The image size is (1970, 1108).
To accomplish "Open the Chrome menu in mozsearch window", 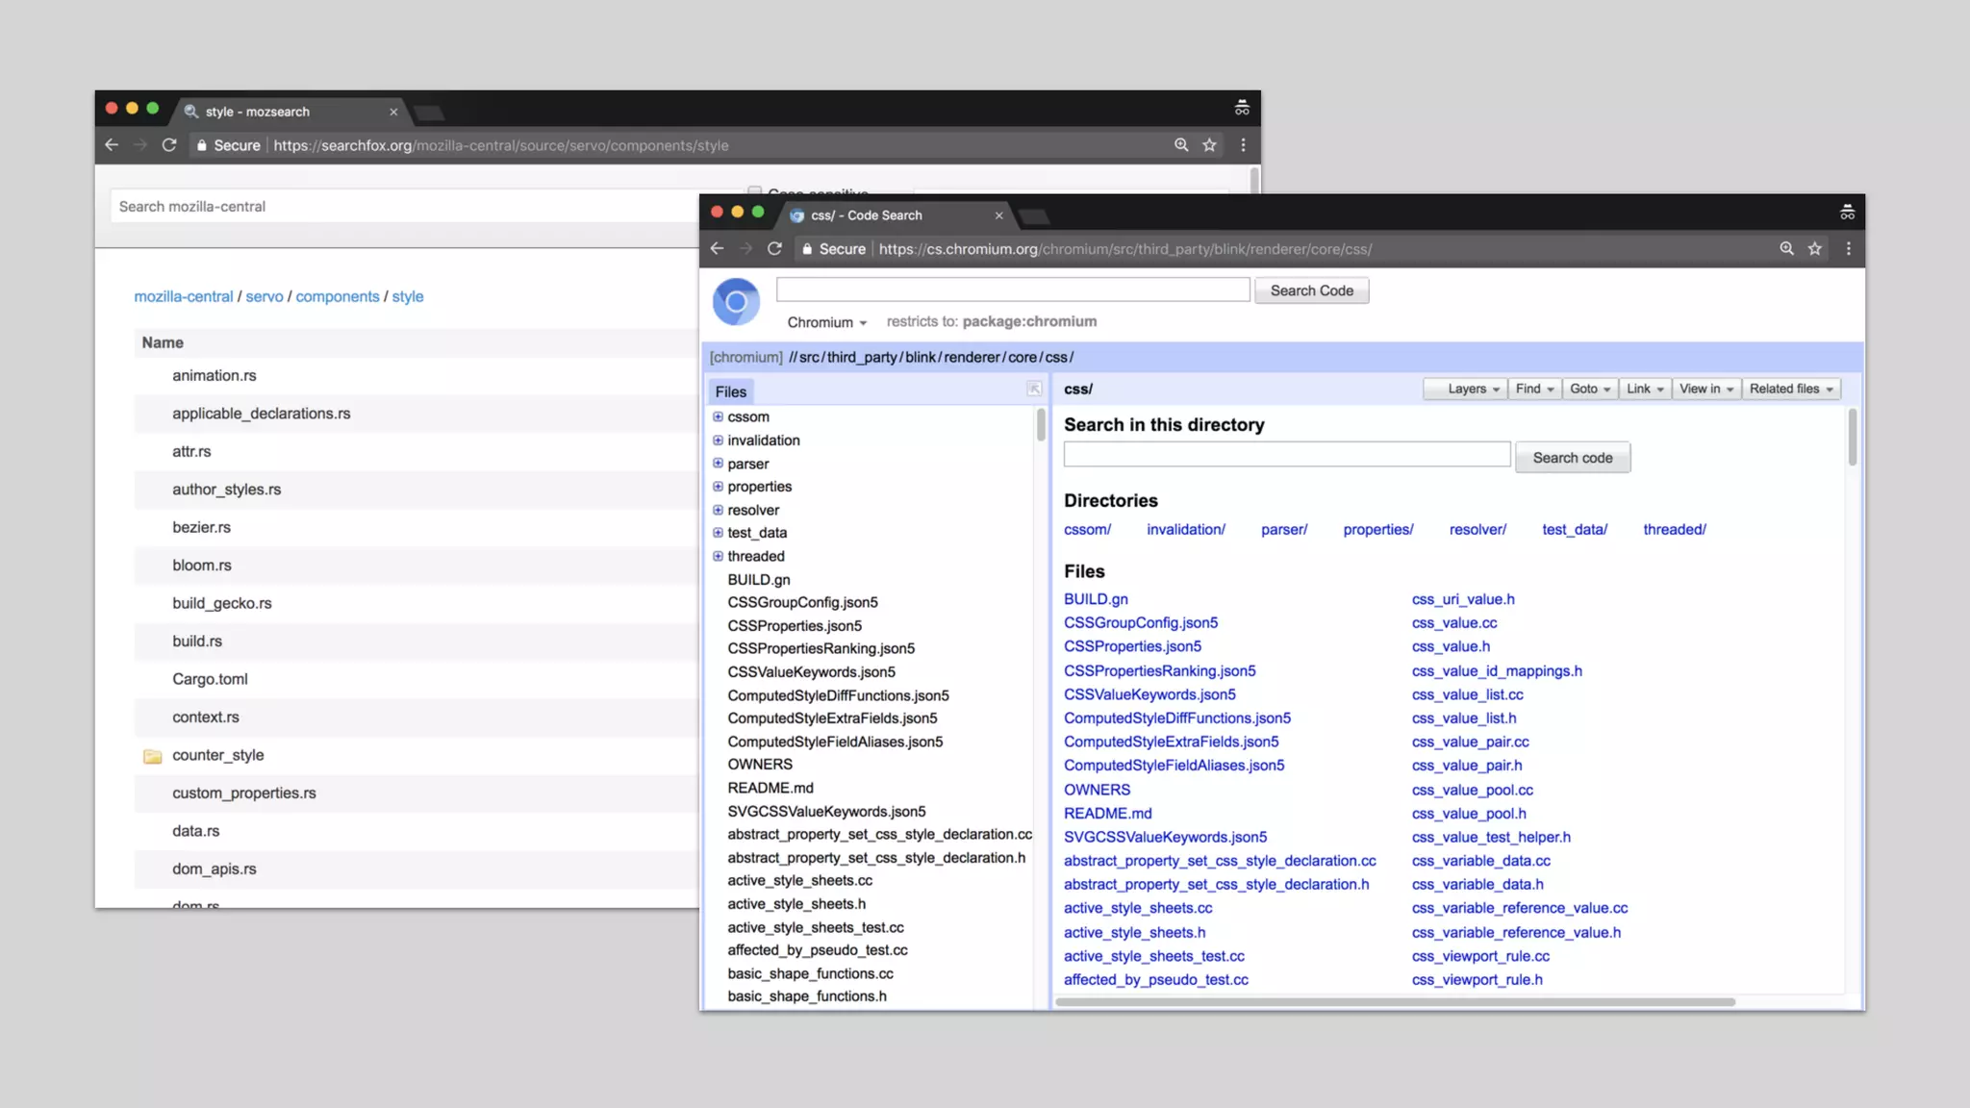I will pyautogui.click(x=1244, y=145).
